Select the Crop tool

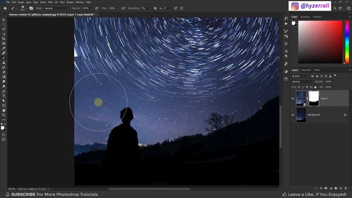point(4,39)
